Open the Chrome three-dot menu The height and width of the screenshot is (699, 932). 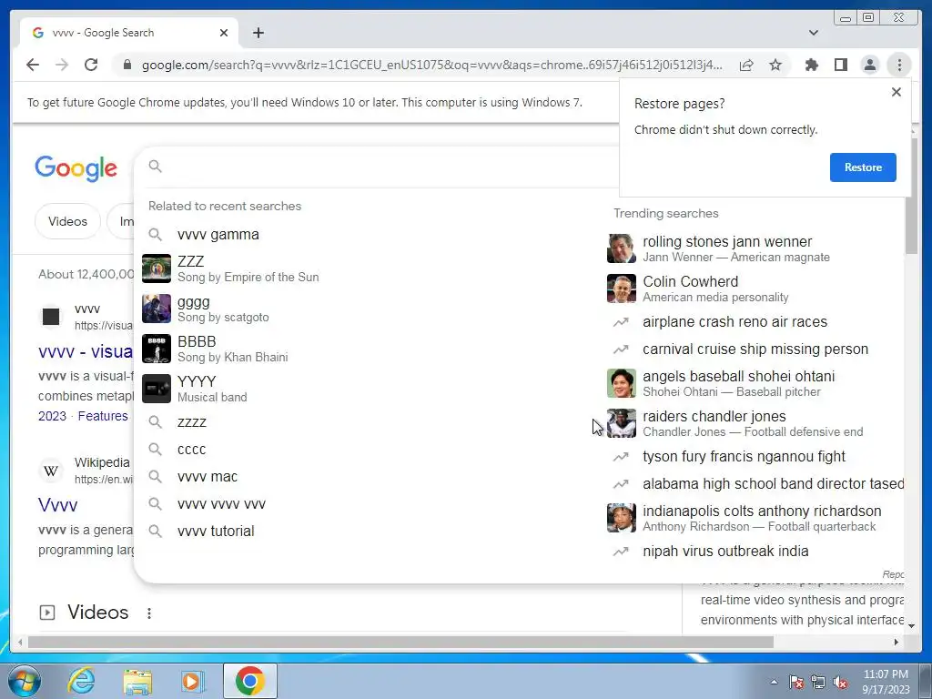click(x=899, y=65)
